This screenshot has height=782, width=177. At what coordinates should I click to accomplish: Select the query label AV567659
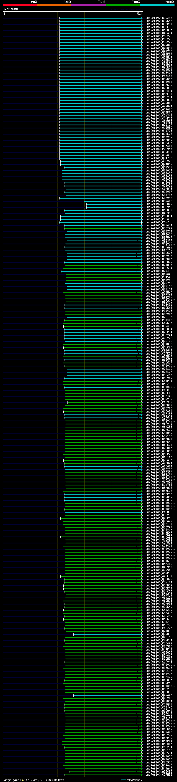tap(10, 9)
